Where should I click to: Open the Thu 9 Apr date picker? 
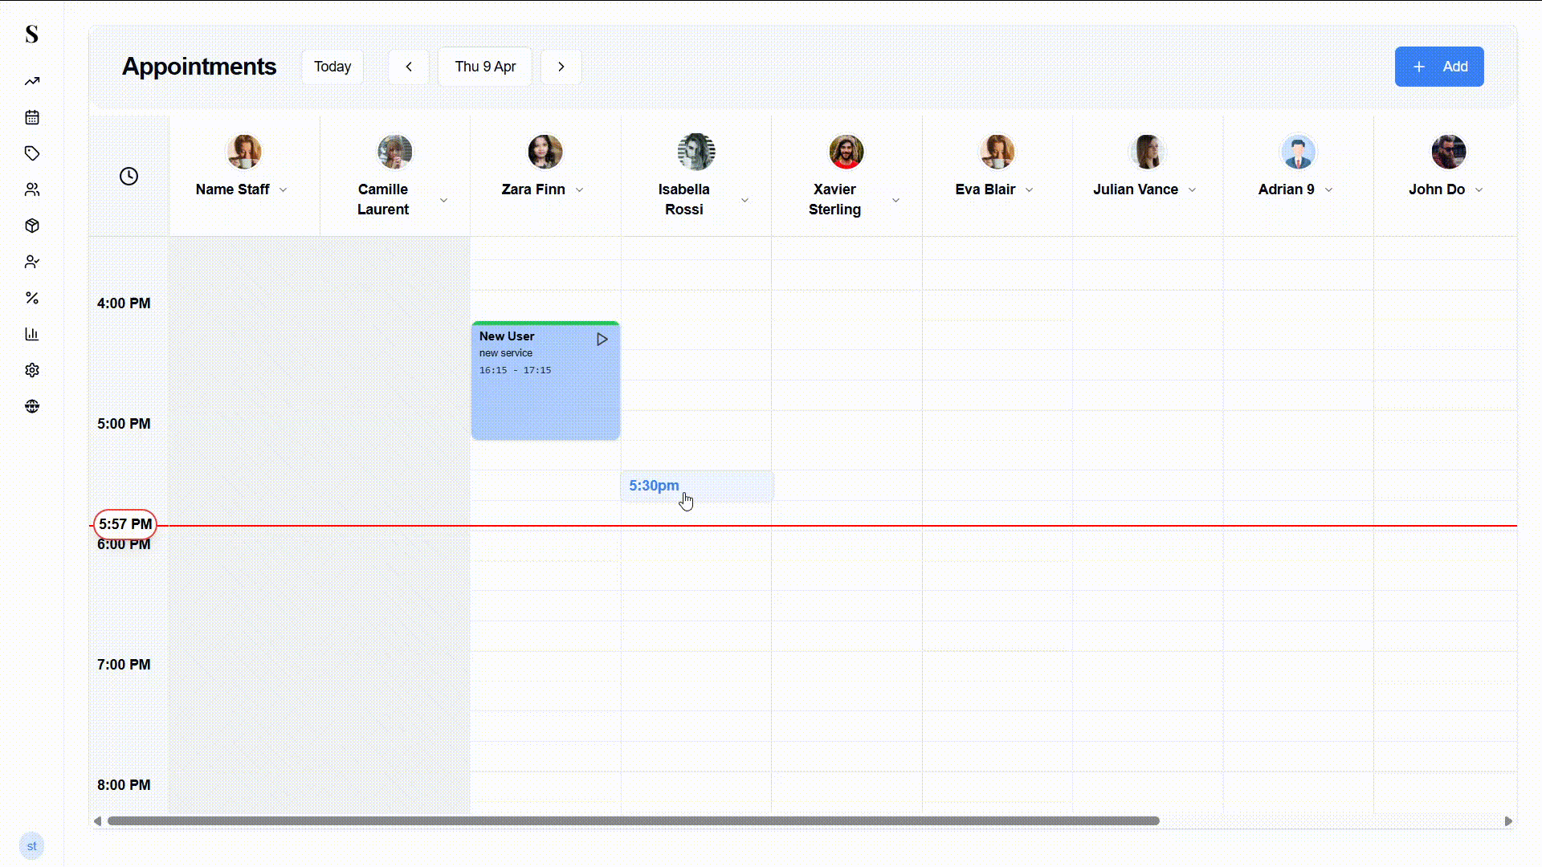[x=485, y=67]
